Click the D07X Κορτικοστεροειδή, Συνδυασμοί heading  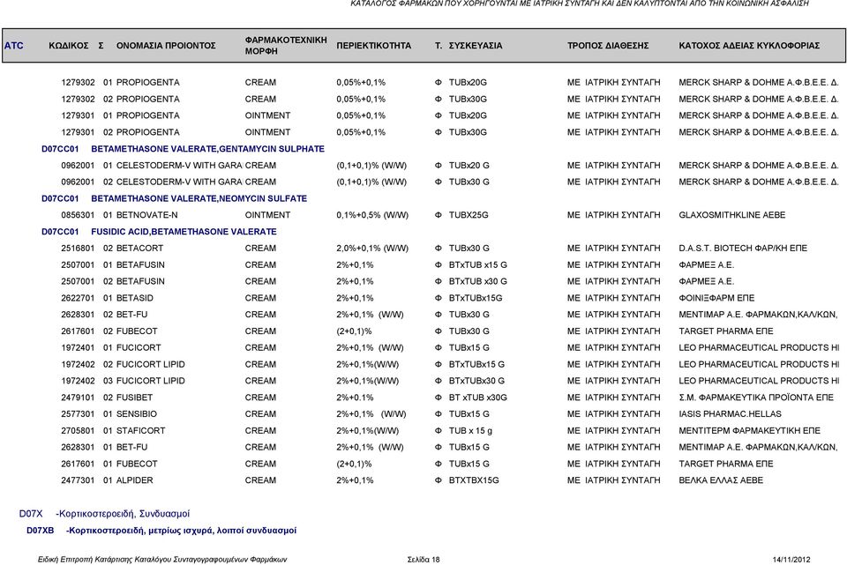(x=104, y=514)
